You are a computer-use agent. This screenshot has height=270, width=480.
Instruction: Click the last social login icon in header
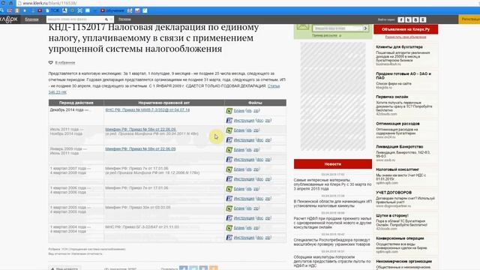(423, 19)
